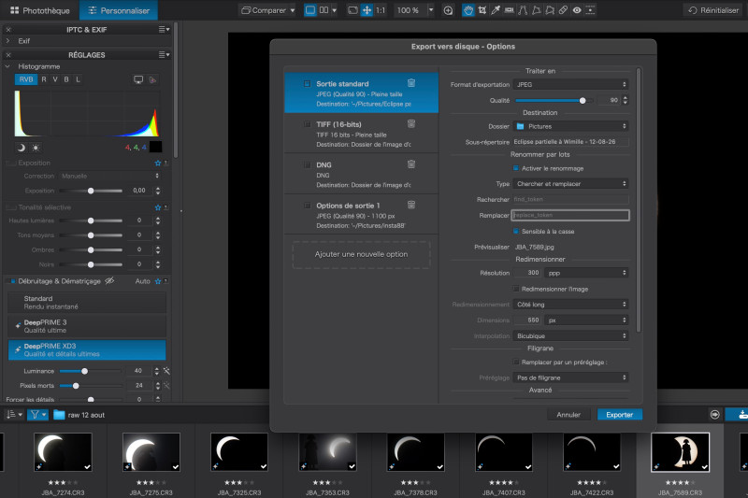Image resolution: width=748 pixels, height=498 pixels.
Task: Check the Sortie standard checkbox
Action: pos(308,84)
